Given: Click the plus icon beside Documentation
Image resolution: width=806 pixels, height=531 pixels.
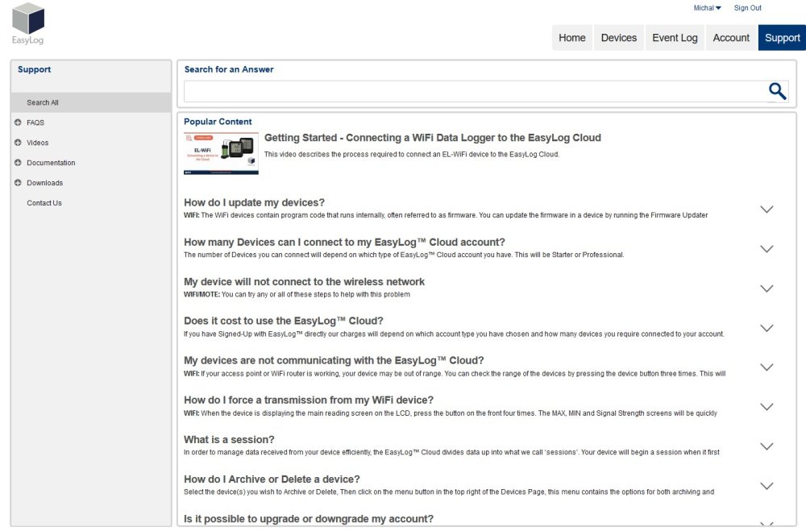Looking at the screenshot, I should coord(18,163).
